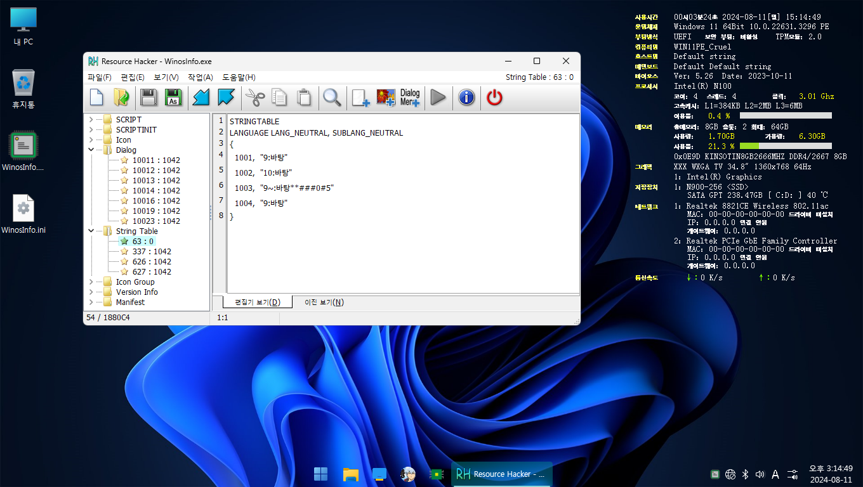Image resolution: width=863 pixels, height=487 pixels.
Task: Cut using the scissors icon
Action: click(255, 97)
